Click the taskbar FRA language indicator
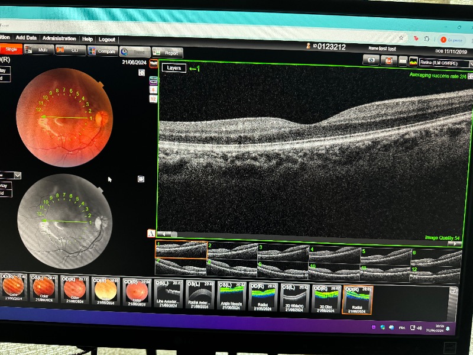This screenshot has height=355, width=473. coord(402,328)
